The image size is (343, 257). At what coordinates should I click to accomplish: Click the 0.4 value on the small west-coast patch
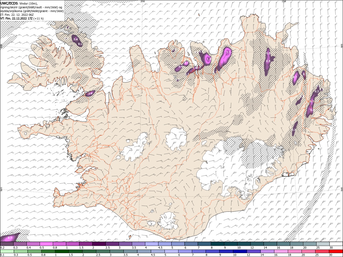tap(90, 93)
